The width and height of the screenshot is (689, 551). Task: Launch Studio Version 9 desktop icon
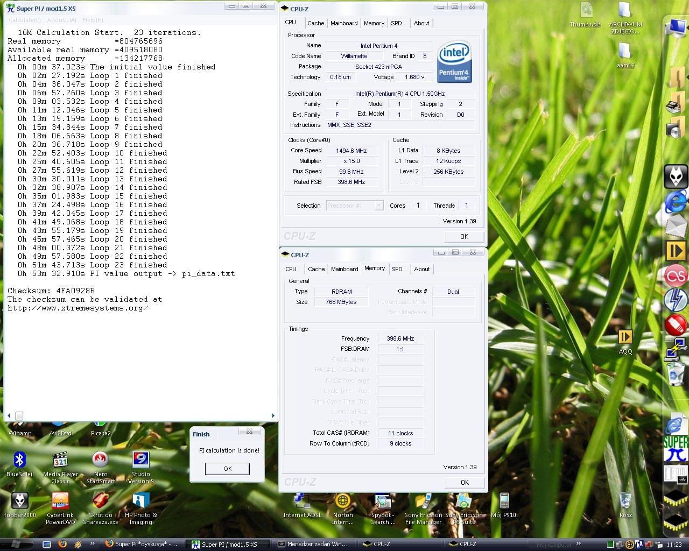pos(140,467)
